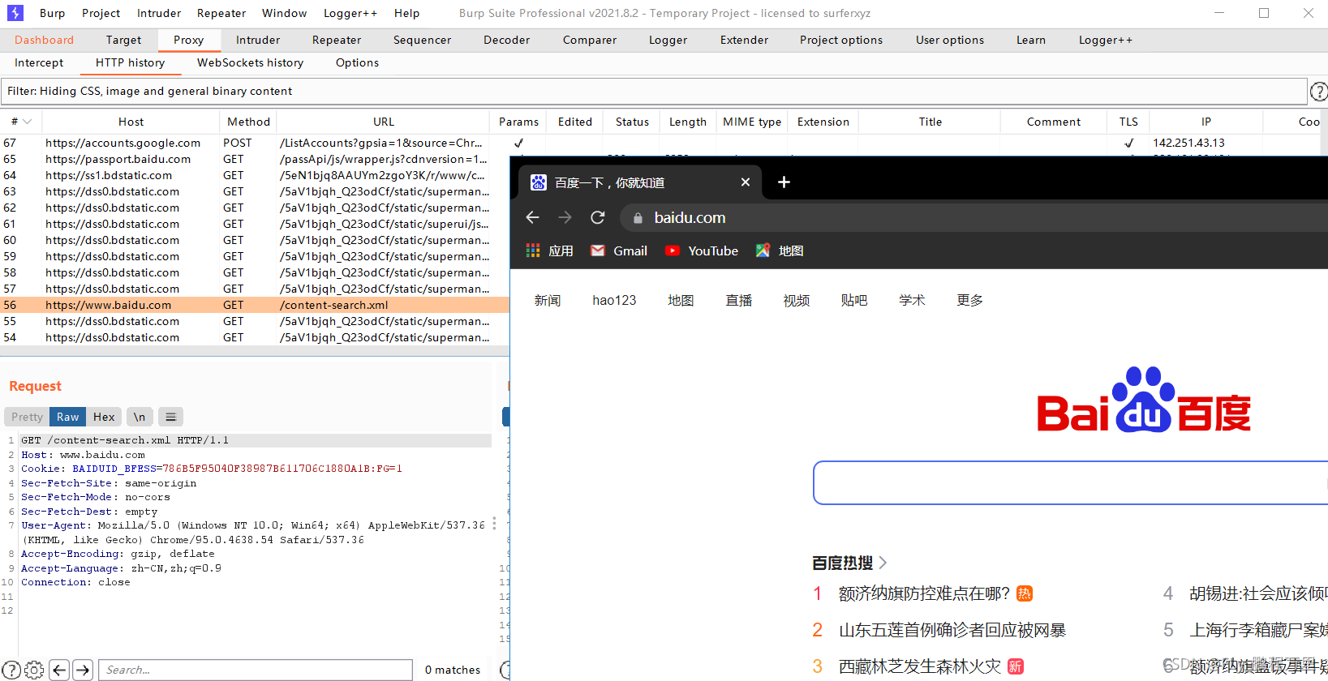This screenshot has height=681, width=1328.
Task: Go to previous search match arrow
Action: click(x=59, y=670)
